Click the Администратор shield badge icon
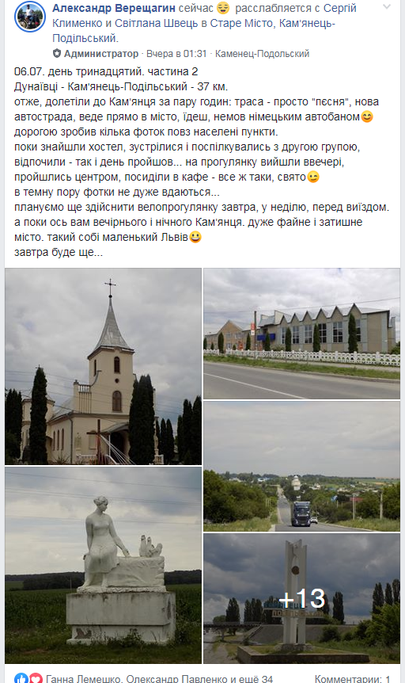Viewport: 405px width, 683px height. pos(56,54)
